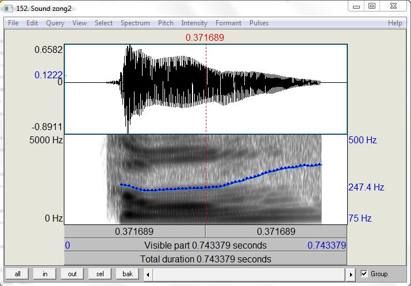The width and height of the screenshot is (411, 286).
Task: Click the blue 0.1222 amplitude label
Action: tap(48, 75)
